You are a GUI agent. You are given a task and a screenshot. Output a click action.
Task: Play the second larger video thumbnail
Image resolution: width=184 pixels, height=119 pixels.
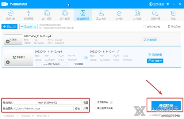coord(8,62)
